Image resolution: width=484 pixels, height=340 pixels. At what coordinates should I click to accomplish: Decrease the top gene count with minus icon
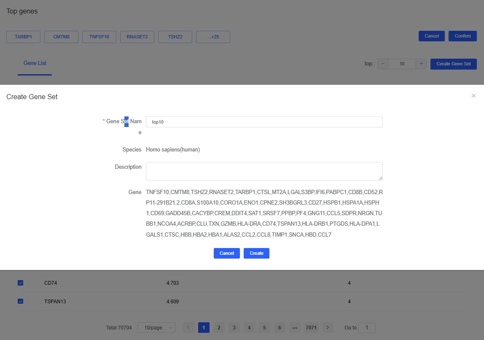[x=382, y=64]
